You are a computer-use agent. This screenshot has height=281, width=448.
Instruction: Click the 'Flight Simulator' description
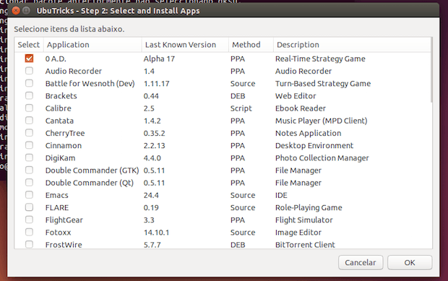click(x=304, y=220)
